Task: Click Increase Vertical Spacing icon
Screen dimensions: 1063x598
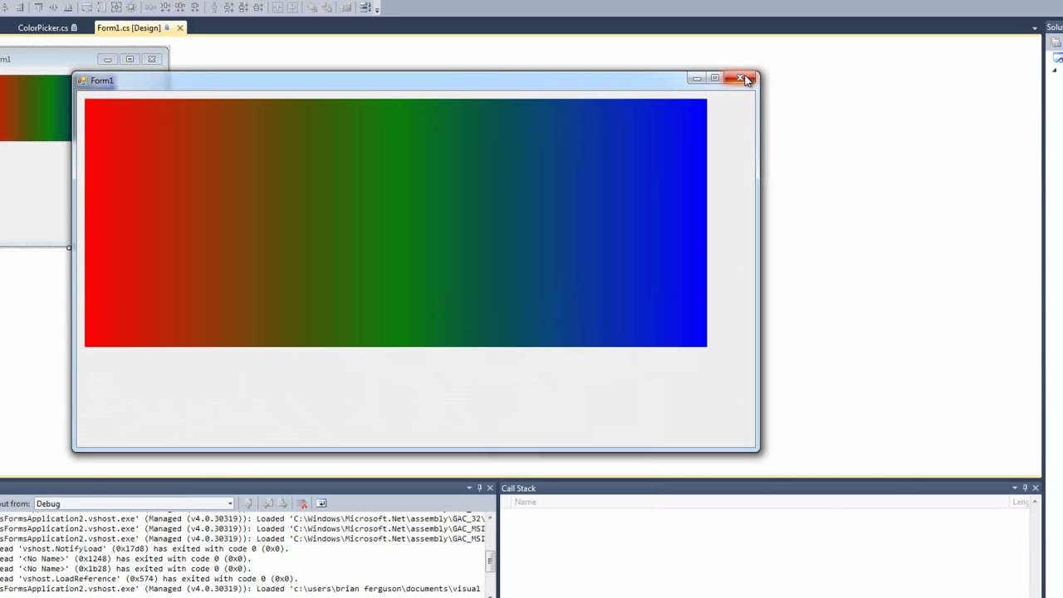Action: pyautogui.click(x=229, y=7)
